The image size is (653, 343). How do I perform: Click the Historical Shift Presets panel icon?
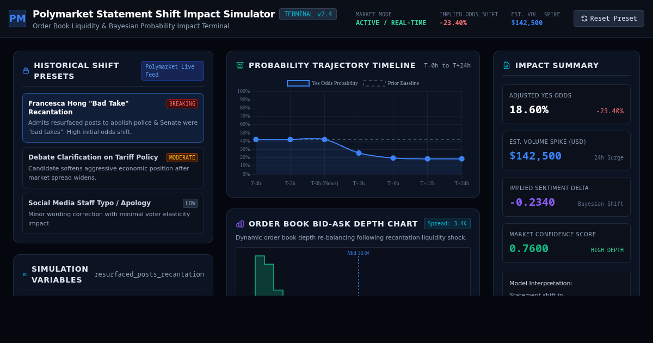tap(26, 71)
